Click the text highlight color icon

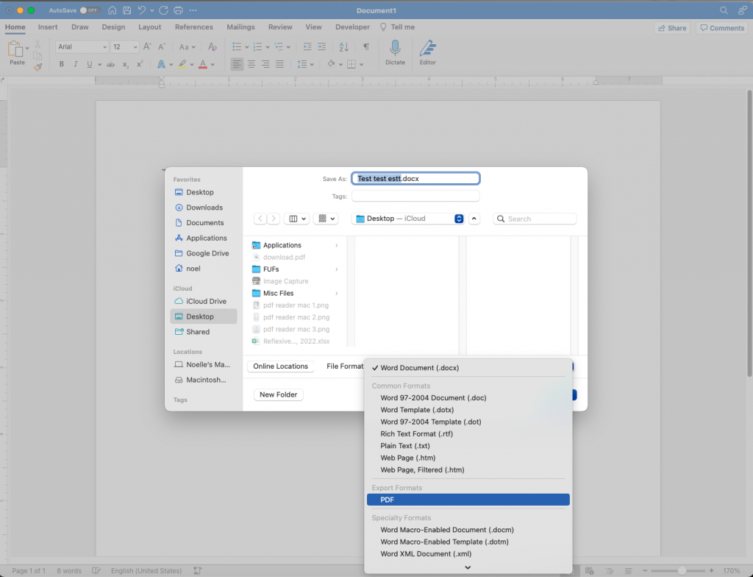(x=182, y=64)
